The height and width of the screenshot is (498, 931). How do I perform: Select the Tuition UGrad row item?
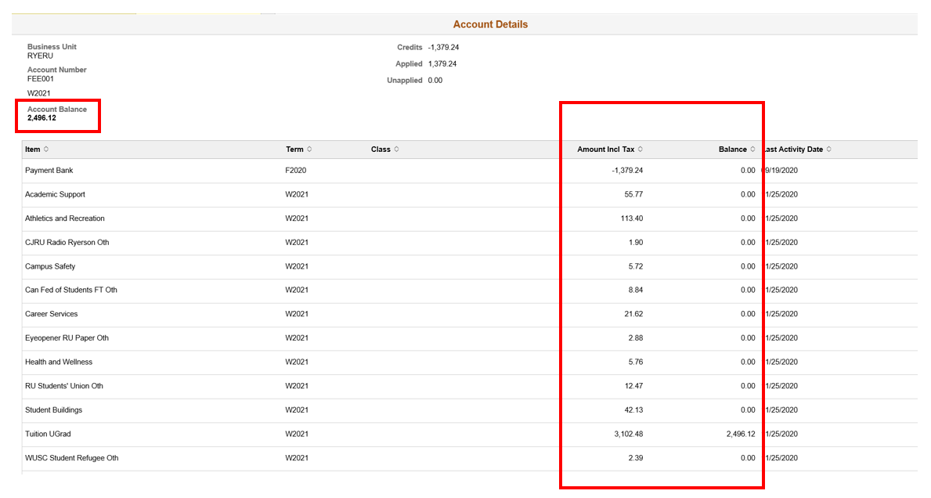(x=48, y=434)
